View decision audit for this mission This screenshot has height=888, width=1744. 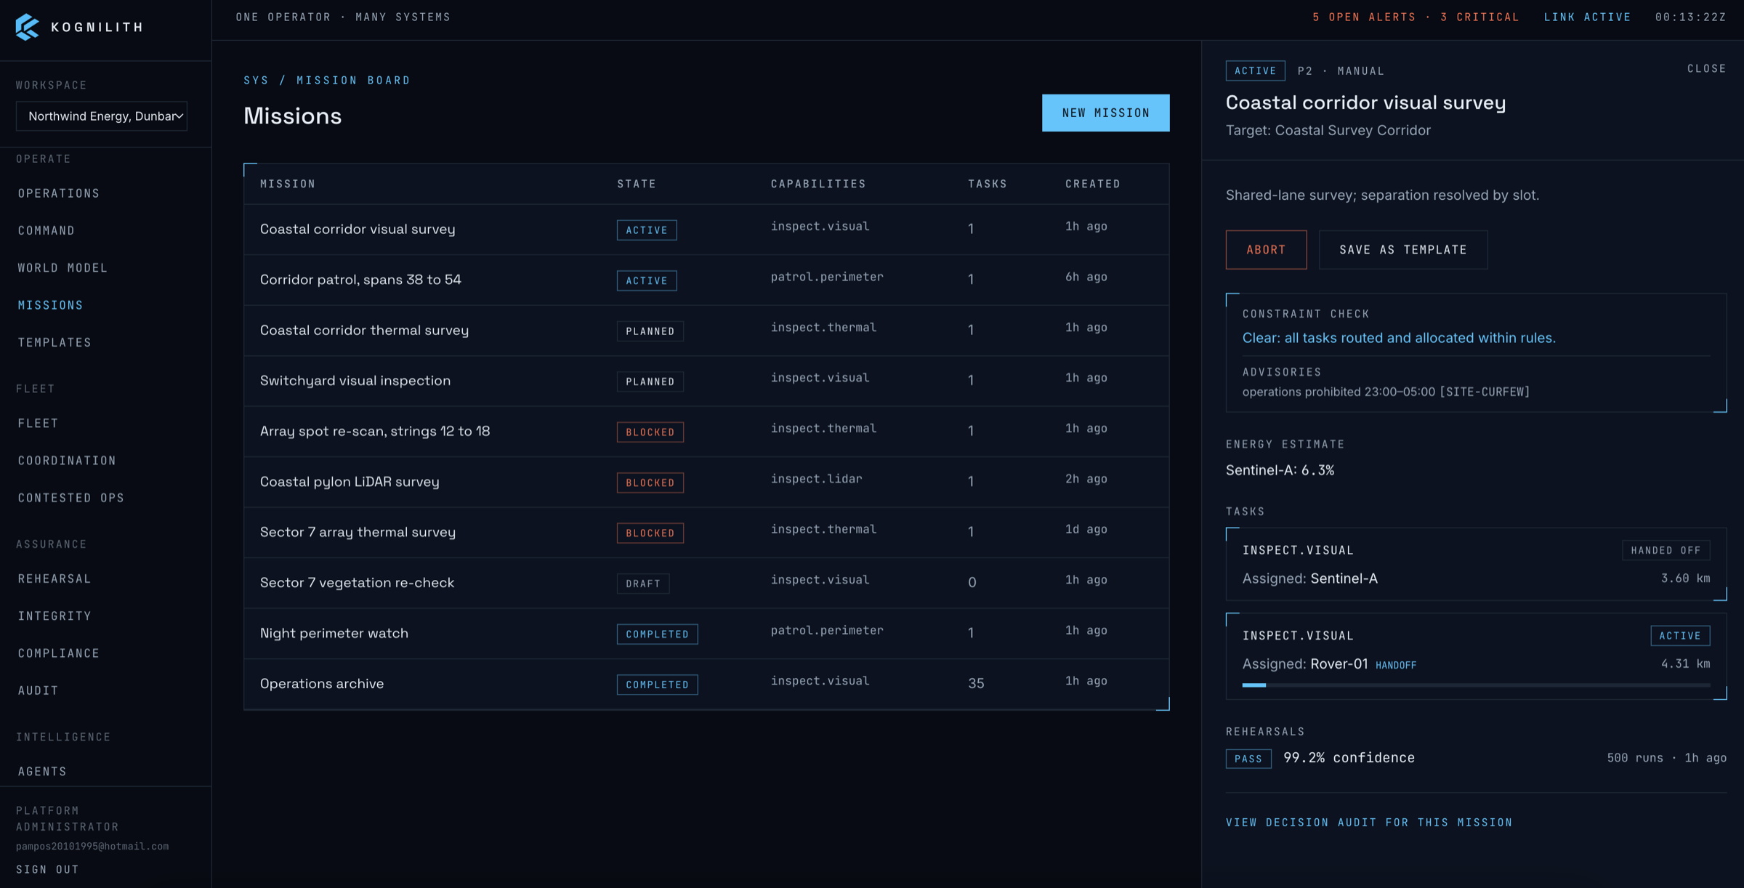click(x=1369, y=823)
